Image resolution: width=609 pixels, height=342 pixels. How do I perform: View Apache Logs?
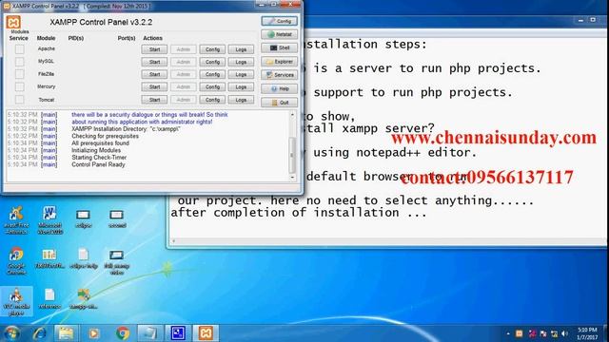pyautogui.click(x=241, y=49)
